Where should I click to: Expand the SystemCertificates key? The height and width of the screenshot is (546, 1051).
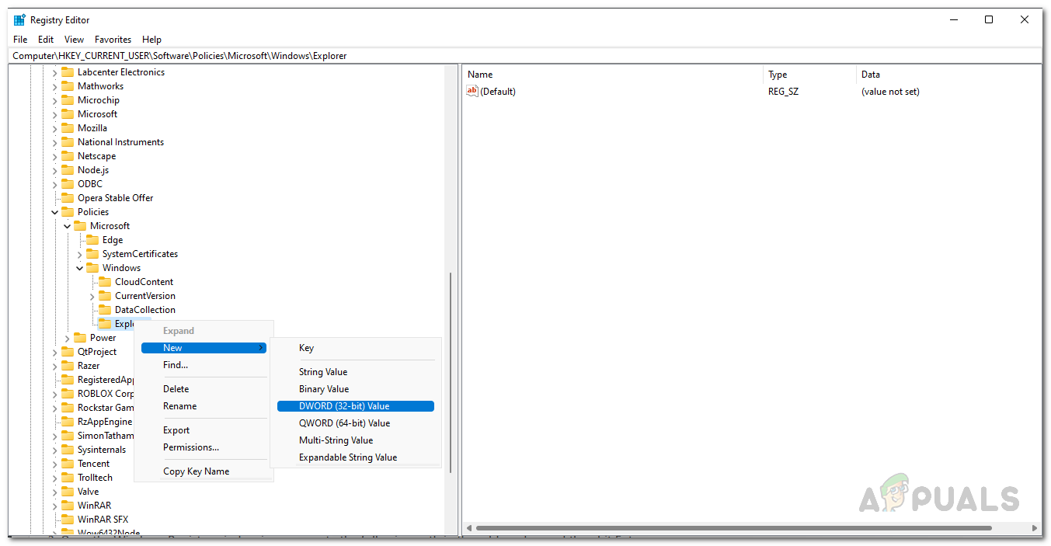pyautogui.click(x=80, y=254)
